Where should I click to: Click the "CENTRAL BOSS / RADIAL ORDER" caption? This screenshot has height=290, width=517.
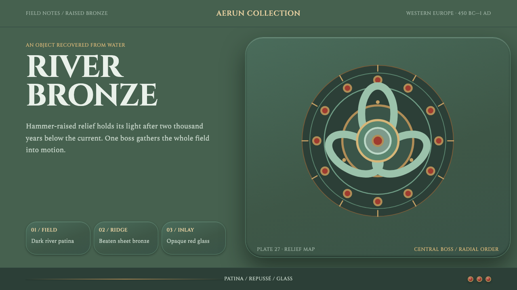[x=456, y=249]
